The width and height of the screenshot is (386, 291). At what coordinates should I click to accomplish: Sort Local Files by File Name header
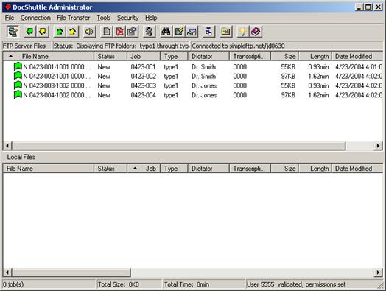coord(49,169)
